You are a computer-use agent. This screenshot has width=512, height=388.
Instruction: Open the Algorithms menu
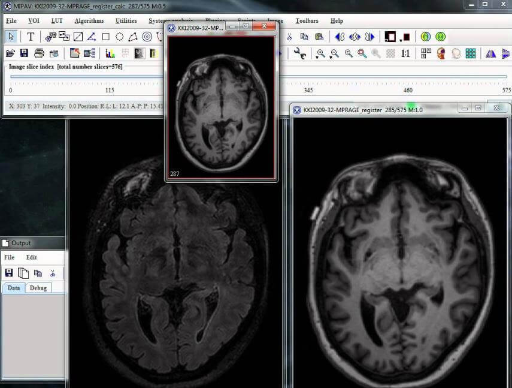(89, 21)
